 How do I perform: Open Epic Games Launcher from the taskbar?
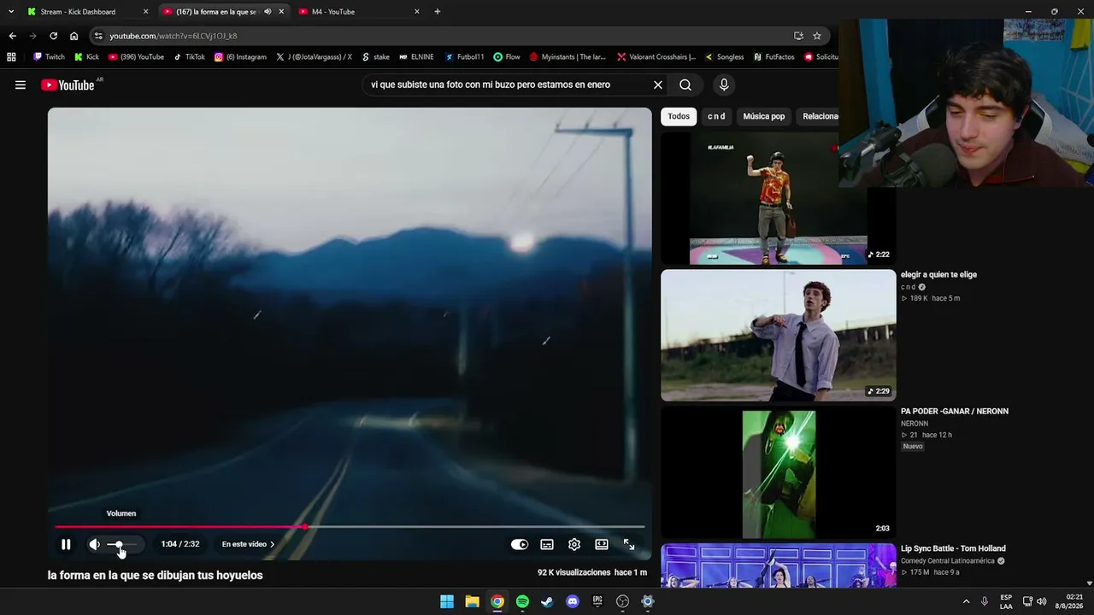tap(597, 601)
